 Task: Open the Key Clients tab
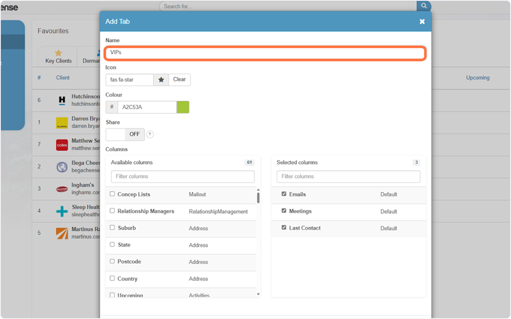[x=58, y=57]
